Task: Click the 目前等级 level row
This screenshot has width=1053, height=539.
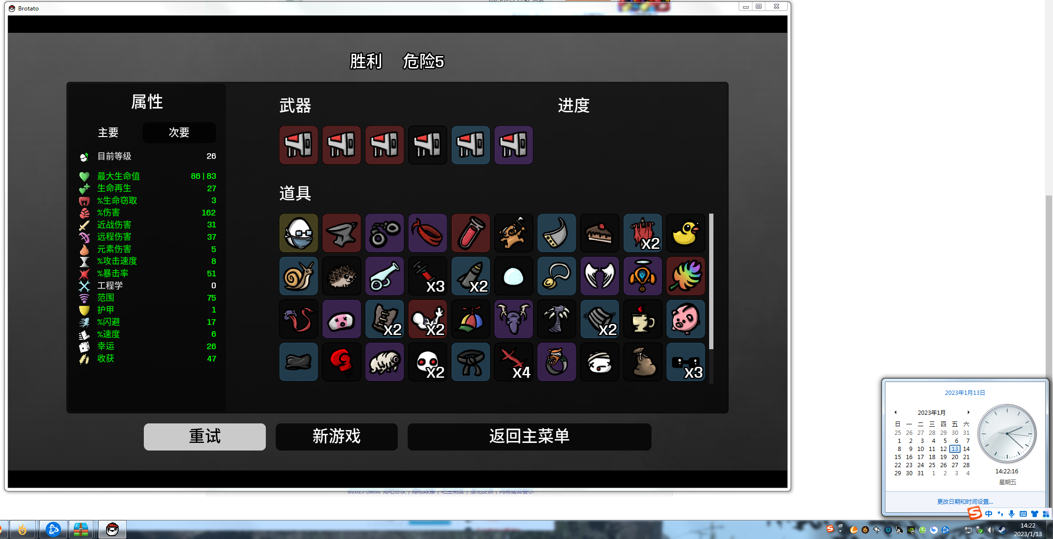Action: (x=147, y=156)
